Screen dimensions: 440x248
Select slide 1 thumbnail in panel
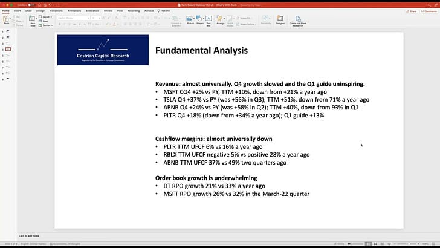(8, 31)
